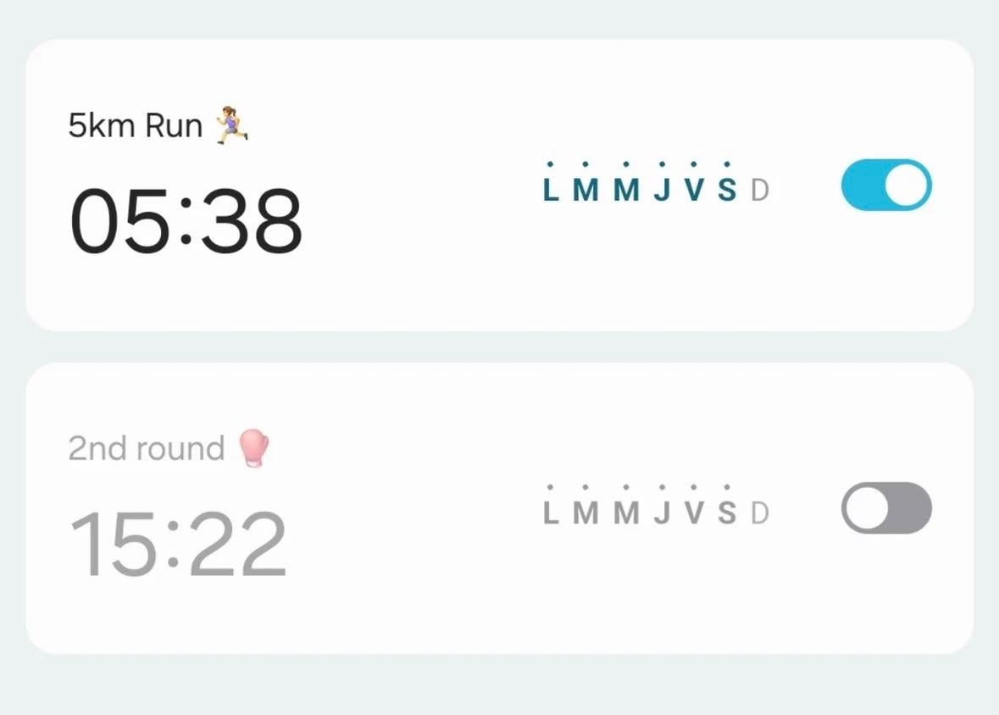Toggle day S on the 2nd round alarm
Image resolution: width=999 pixels, height=715 pixels.
[x=727, y=513]
